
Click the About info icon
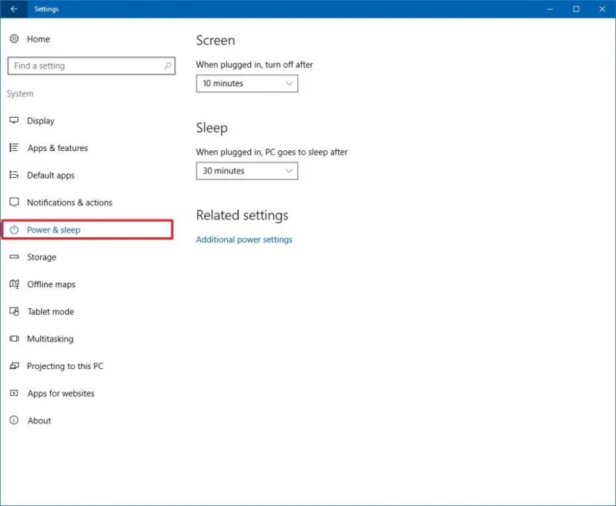[14, 420]
